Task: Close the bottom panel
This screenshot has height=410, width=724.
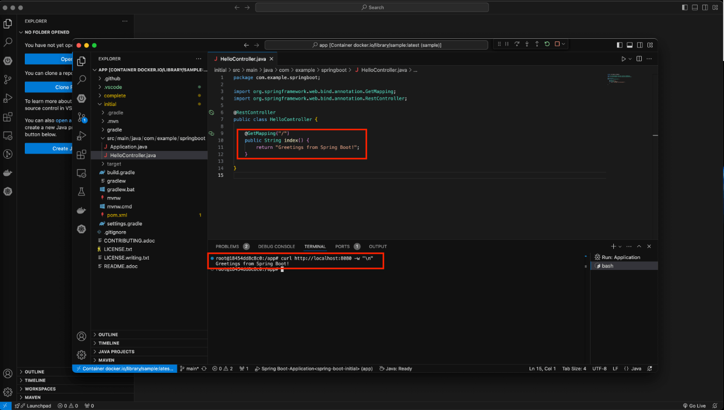Action: tap(649, 247)
